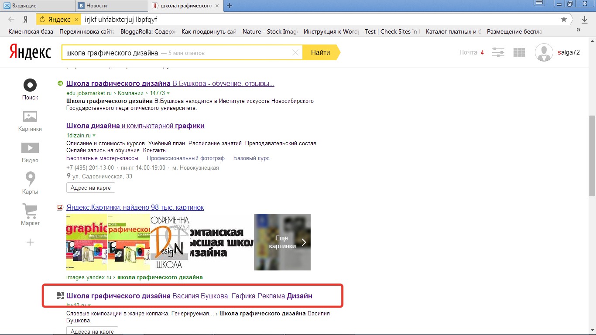
Task: Open Школа графического дизайна Василия Бушкова result
Action: (189, 296)
